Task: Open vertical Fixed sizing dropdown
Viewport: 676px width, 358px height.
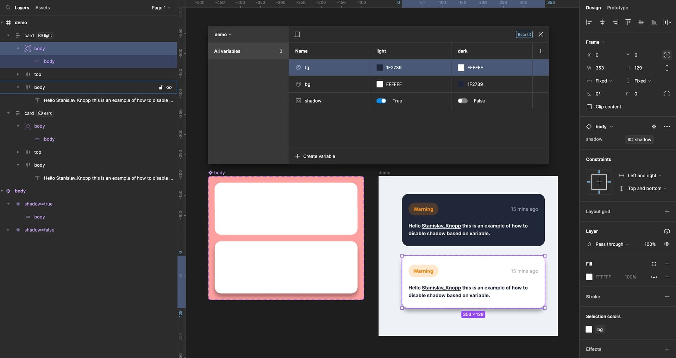Action: point(643,81)
